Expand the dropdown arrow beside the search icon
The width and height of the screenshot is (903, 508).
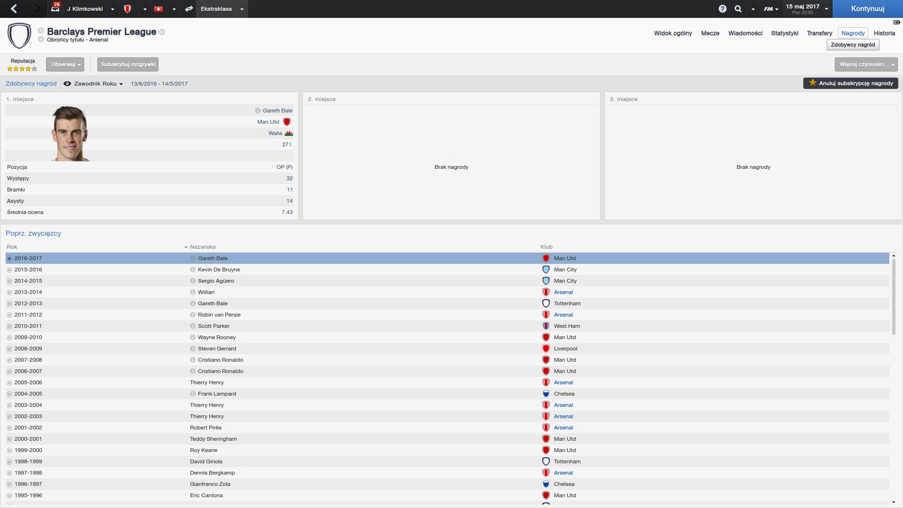[753, 9]
